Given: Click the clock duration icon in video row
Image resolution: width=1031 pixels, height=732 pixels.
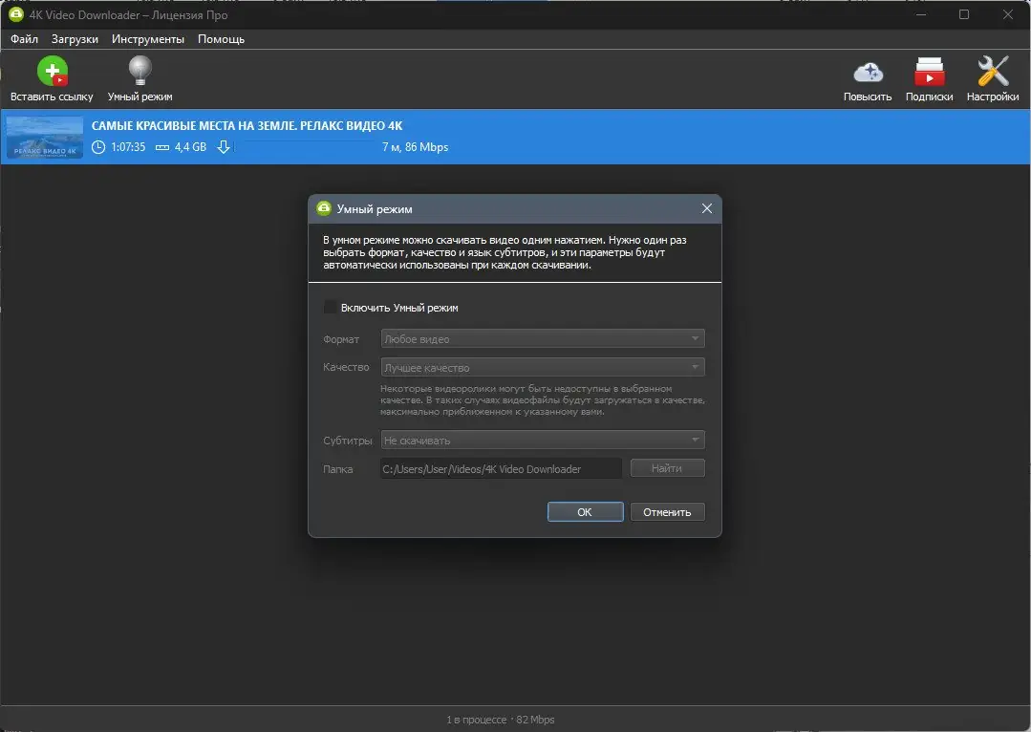Looking at the screenshot, I should pos(98,146).
